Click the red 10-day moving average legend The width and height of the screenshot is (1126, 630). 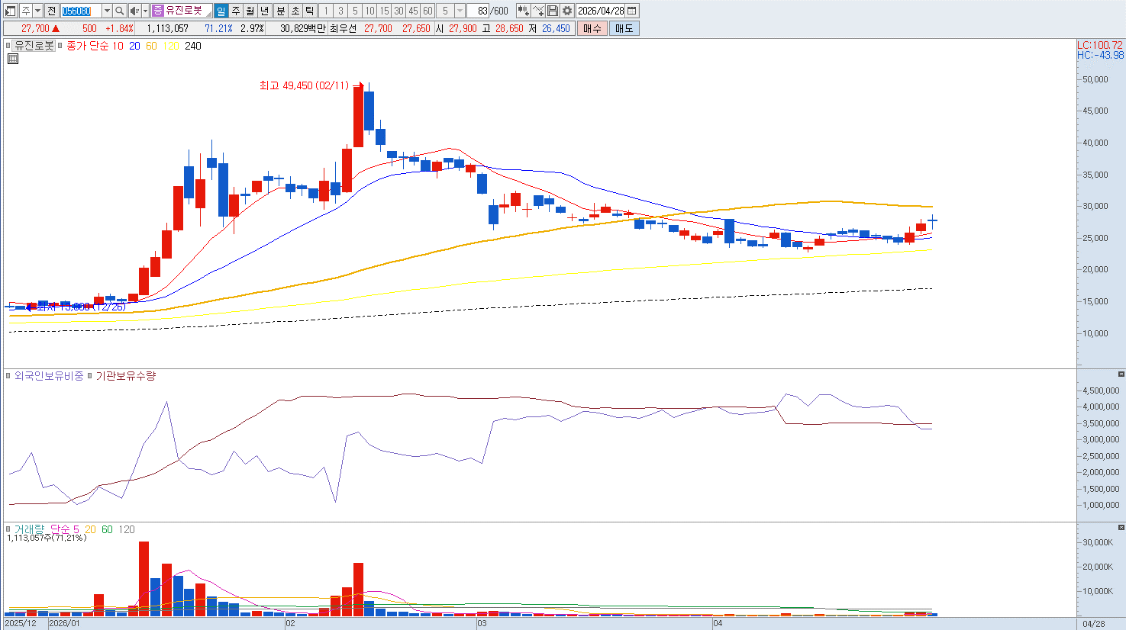pyautogui.click(x=118, y=46)
